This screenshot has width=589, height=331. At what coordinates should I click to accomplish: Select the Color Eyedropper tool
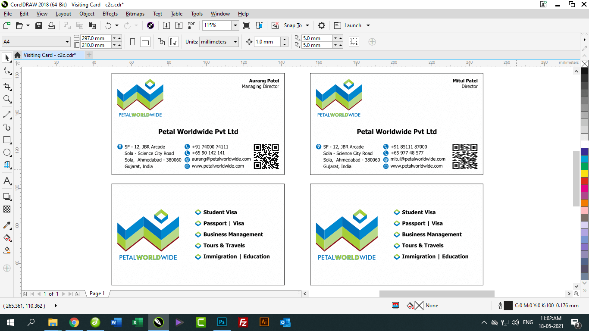coord(7,225)
